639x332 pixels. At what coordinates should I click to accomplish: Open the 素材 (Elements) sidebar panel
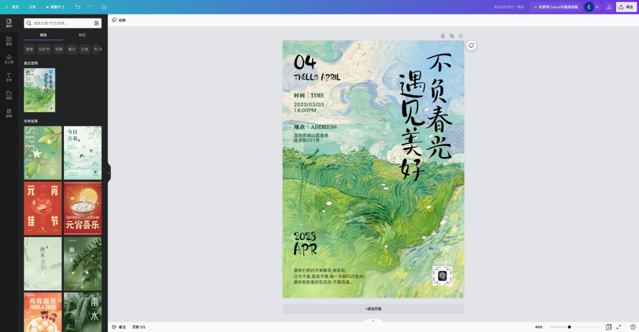click(8, 41)
